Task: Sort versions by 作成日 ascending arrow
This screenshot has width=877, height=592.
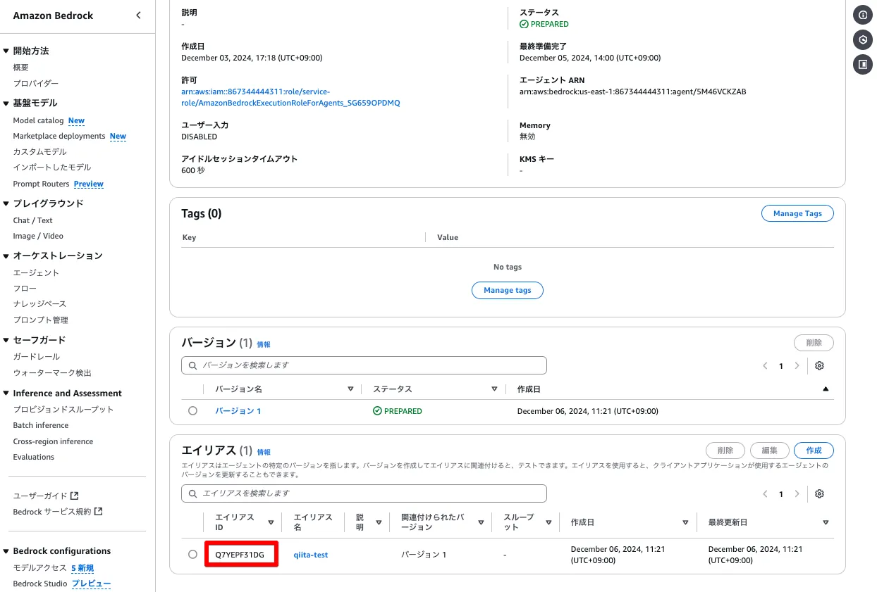Action: (x=826, y=389)
